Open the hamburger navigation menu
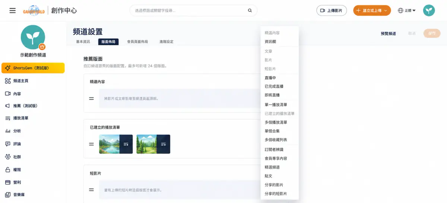 pos(13,10)
